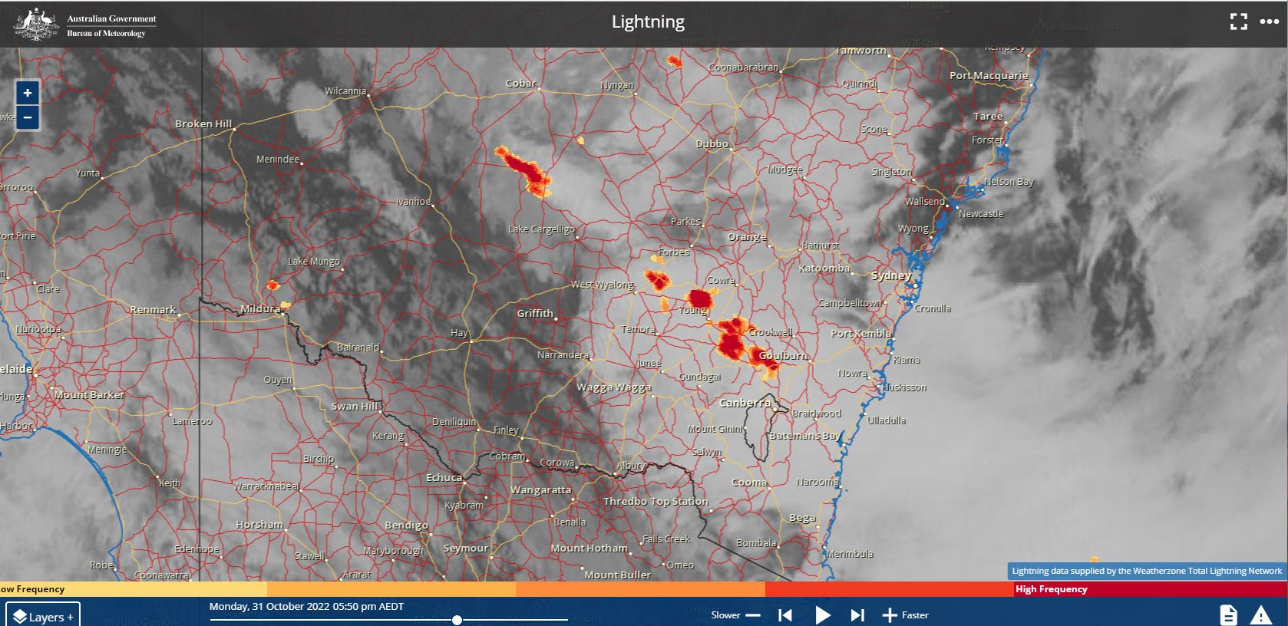Viewport: 1288px width, 626px height.
Task: Click the Canberra city label
Action: 745,403
